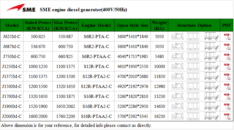
Task: Select canopy enclosure icon in J750M-C row
Action: [x=193, y=56]
